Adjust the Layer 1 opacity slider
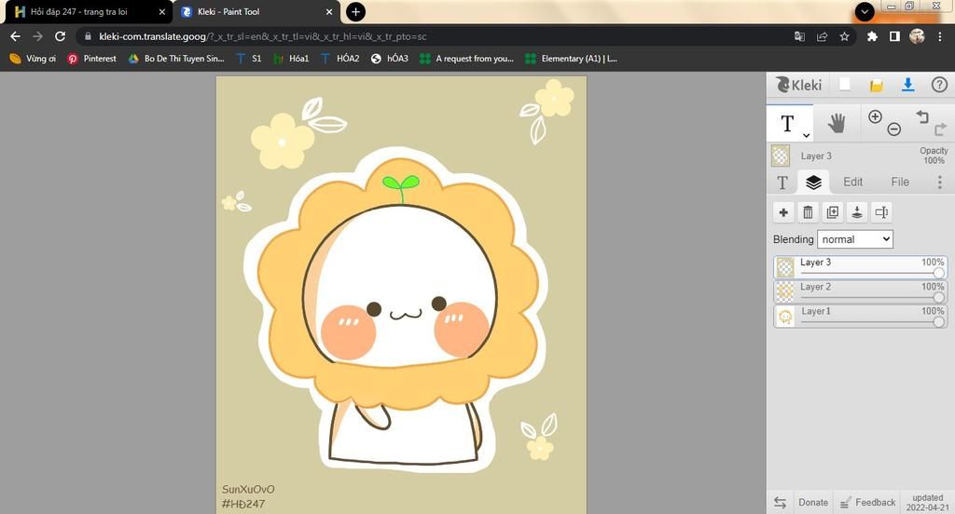 [938, 322]
